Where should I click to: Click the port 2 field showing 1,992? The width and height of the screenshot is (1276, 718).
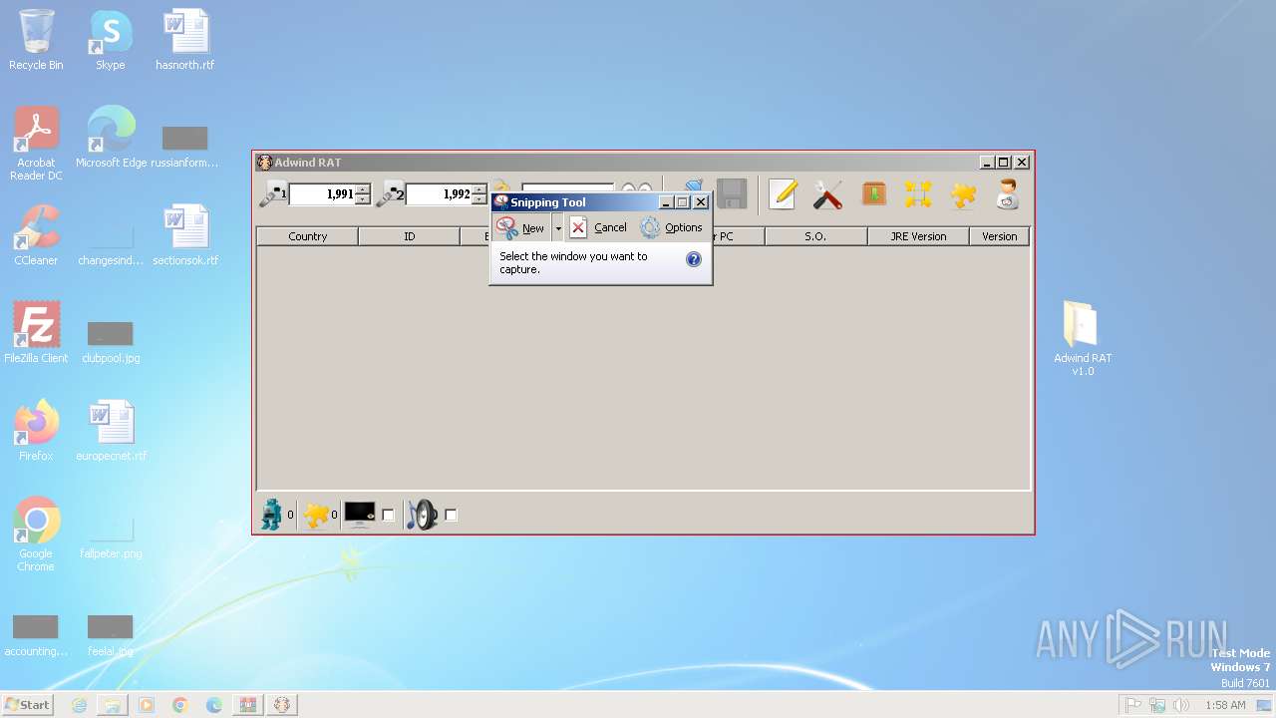pos(439,194)
